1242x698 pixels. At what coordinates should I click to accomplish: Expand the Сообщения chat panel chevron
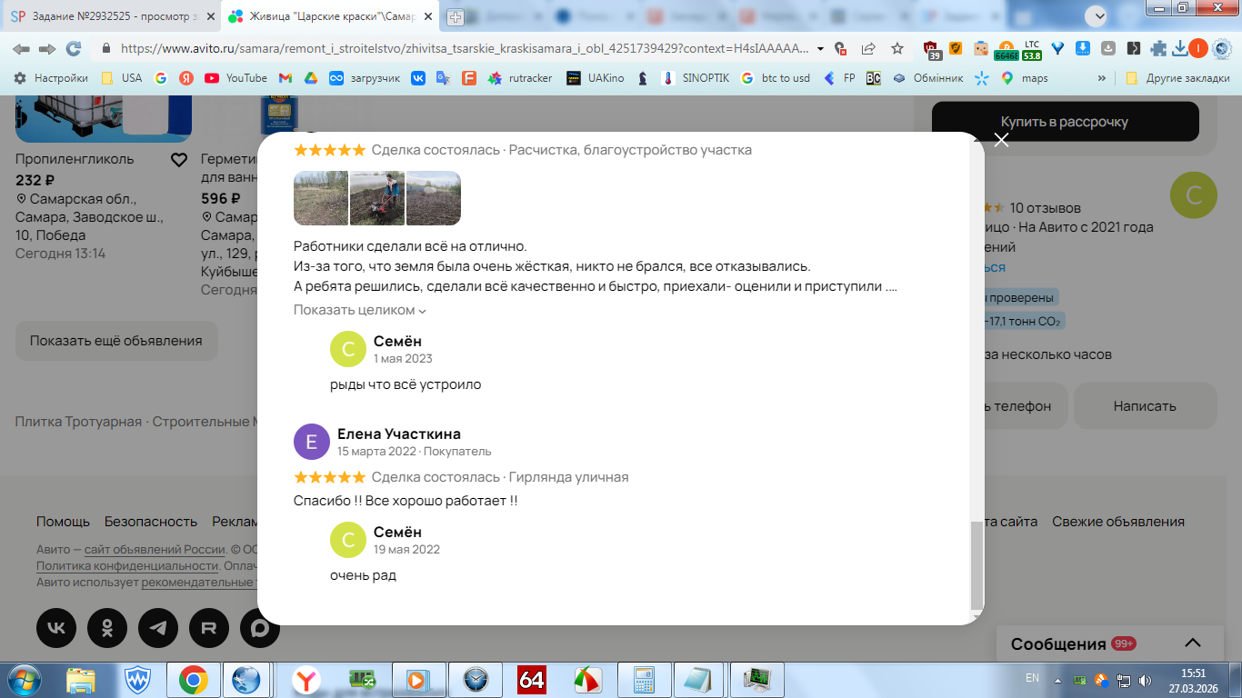coord(1193,643)
